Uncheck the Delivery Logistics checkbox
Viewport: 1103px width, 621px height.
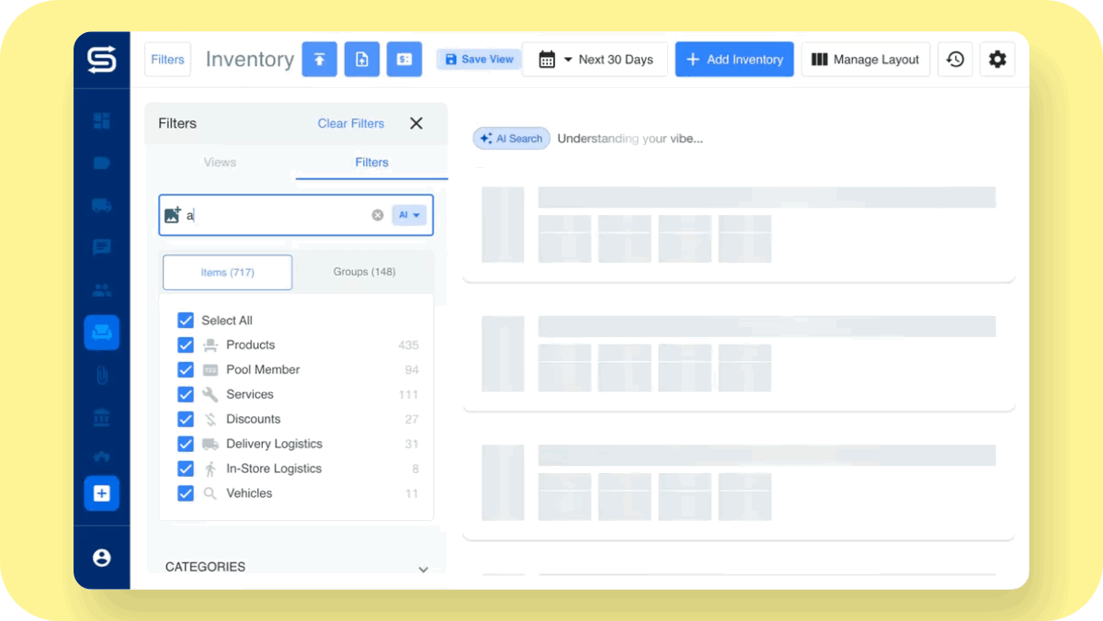(x=186, y=445)
